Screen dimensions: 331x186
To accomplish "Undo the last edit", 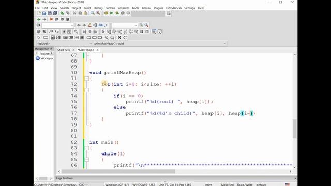I will click(62, 13).
